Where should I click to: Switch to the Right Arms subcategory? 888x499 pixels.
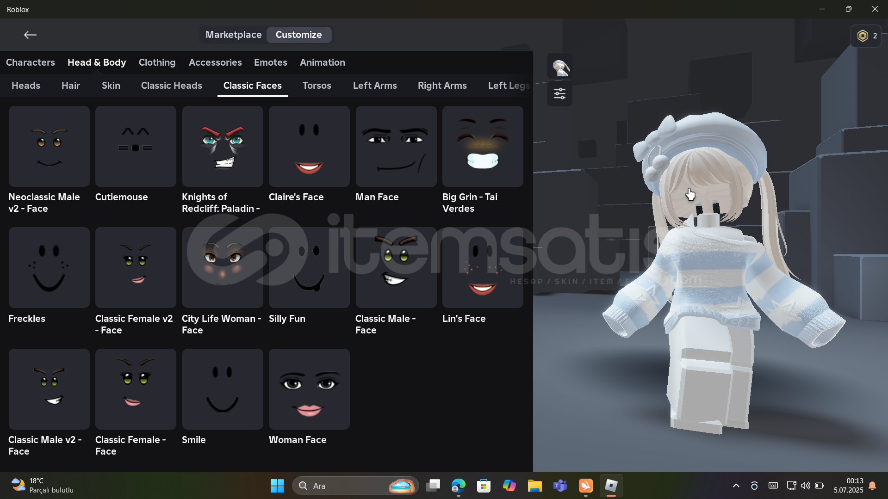442,86
